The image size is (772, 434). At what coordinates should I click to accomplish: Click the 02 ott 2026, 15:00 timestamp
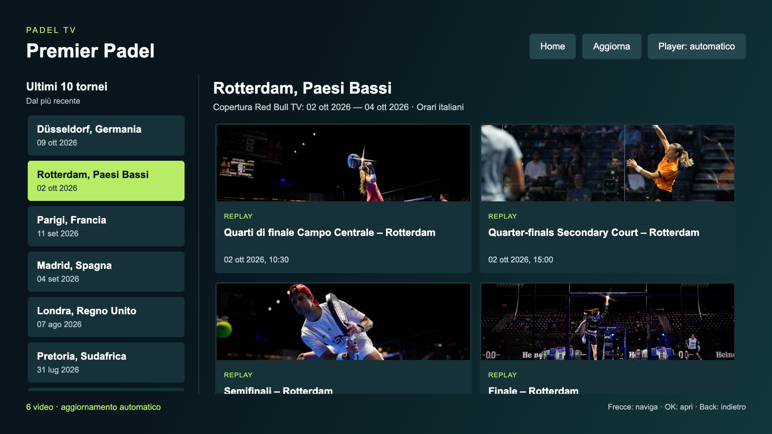tap(521, 260)
